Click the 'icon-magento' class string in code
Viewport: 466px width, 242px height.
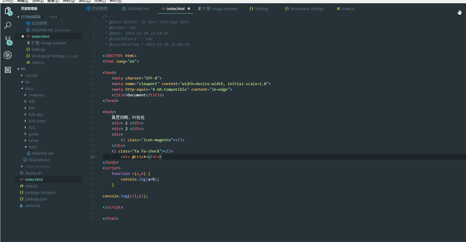157,140
